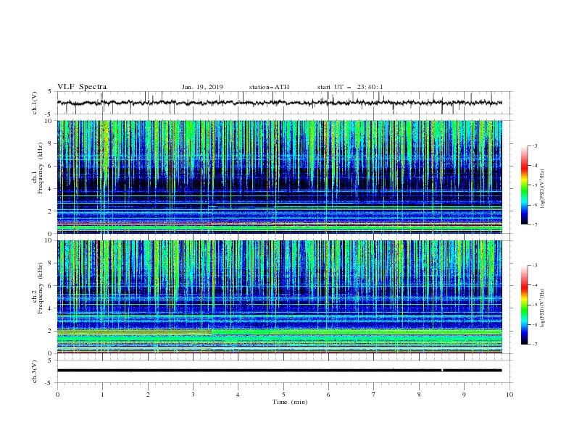The width and height of the screenshot is (574, 443).
Task: Click the '8' kHz tick on ch.1 axis
Action: point(51,143)
